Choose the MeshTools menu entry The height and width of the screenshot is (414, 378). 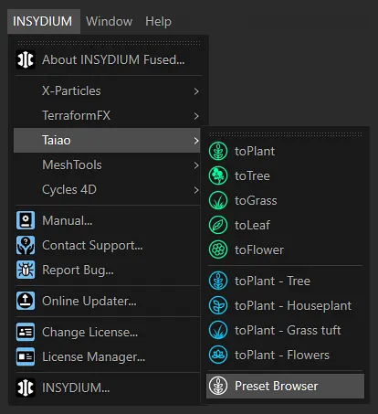(x=107, y=165)
